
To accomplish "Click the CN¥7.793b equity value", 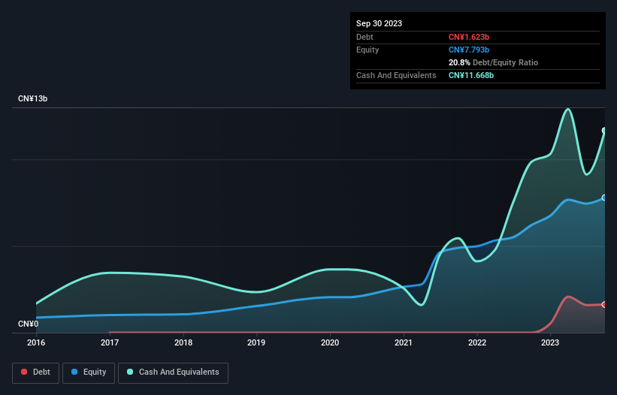I will [x=469, y=50].
